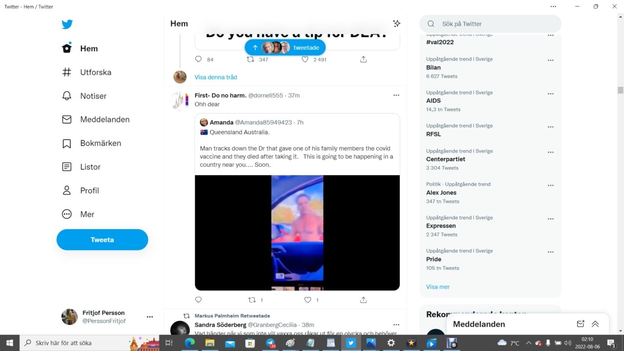
Task: Like the 'Ohh dear' tweet
Action: pos(308,300)
